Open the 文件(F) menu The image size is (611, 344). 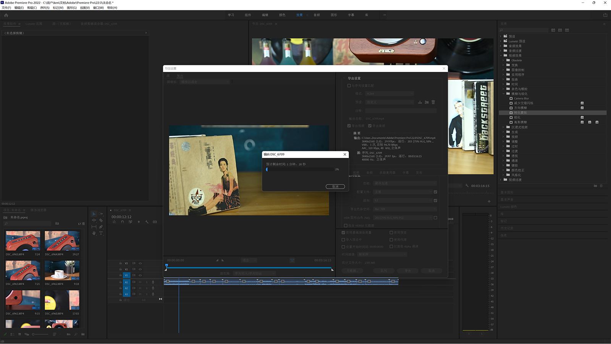tap(6, 8)
